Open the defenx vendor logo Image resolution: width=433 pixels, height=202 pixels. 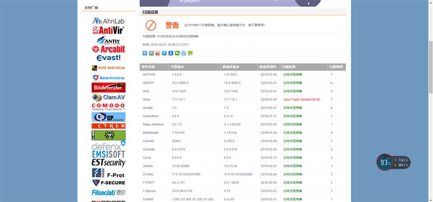109,145
